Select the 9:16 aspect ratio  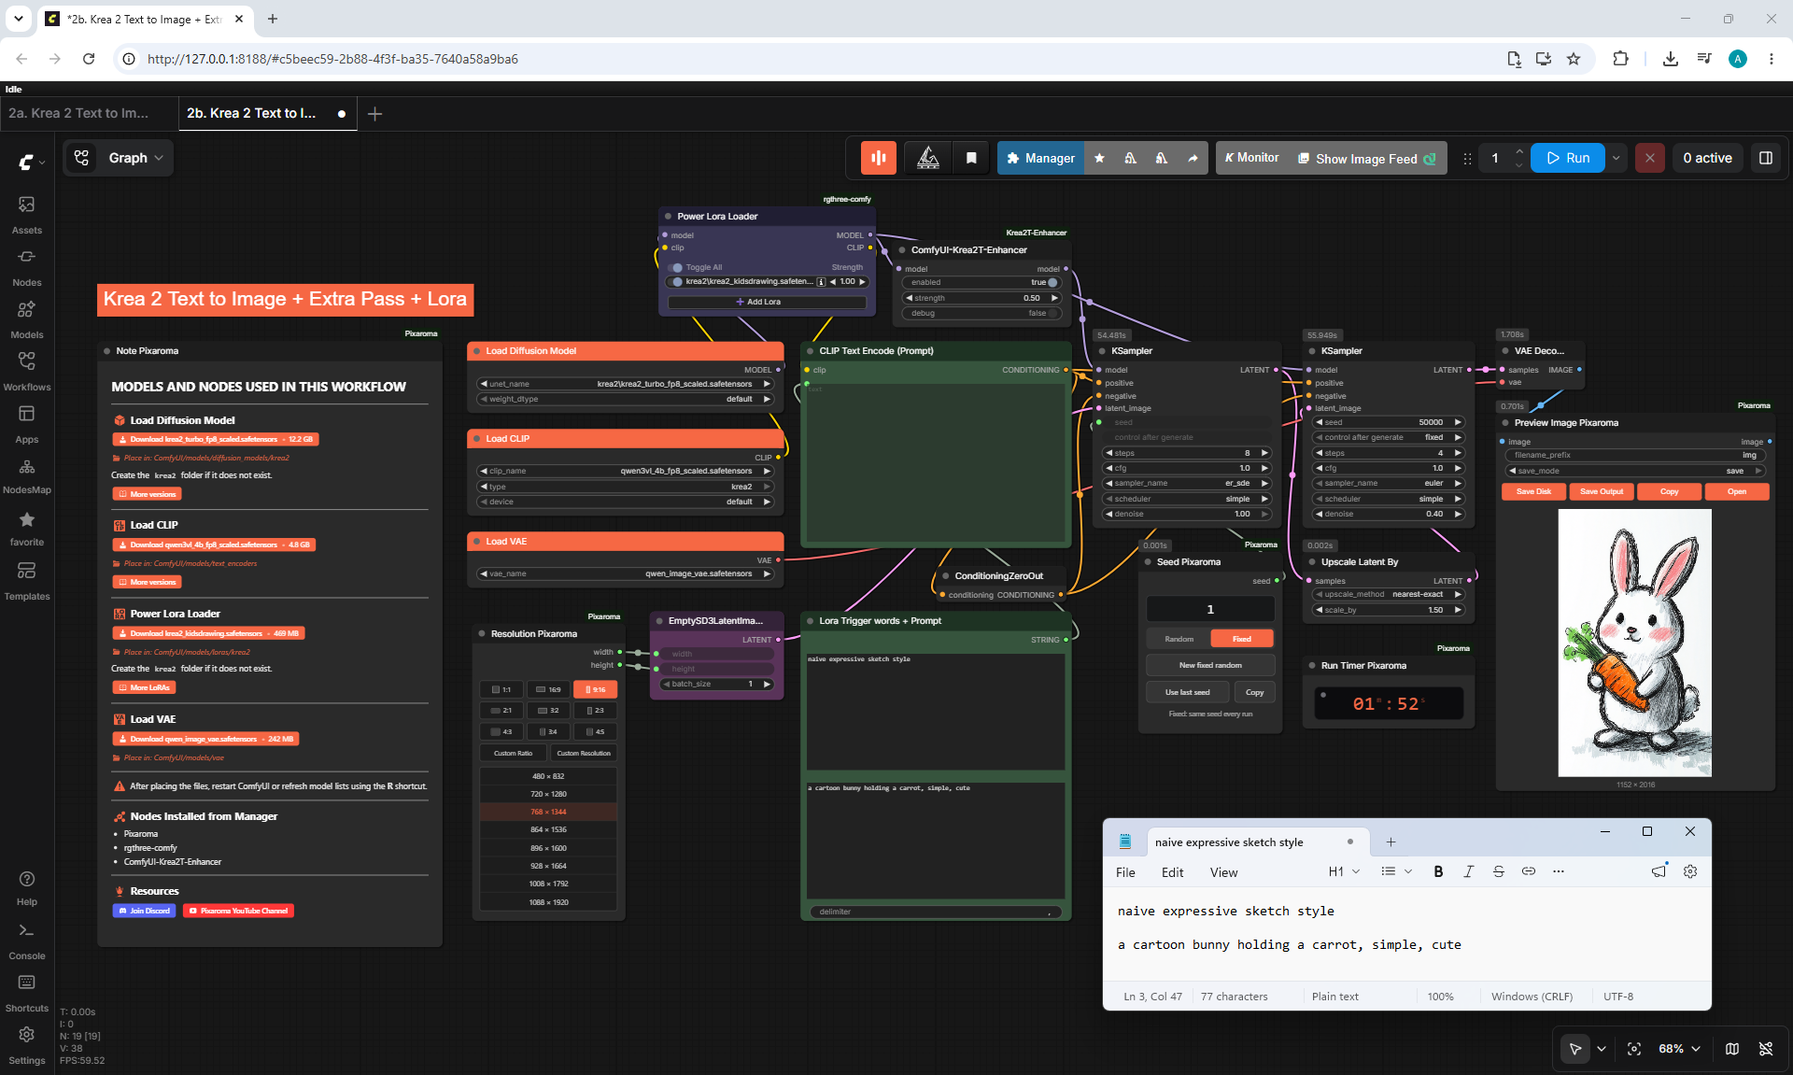click(595, 689)
